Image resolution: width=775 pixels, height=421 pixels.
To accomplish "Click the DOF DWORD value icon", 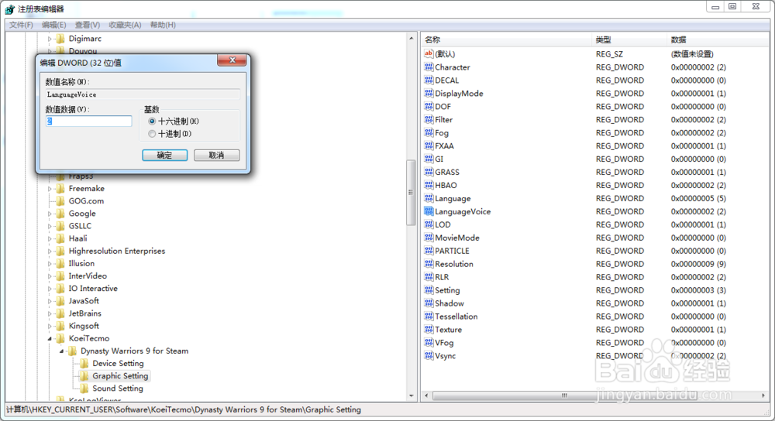I will pos(429,106).
